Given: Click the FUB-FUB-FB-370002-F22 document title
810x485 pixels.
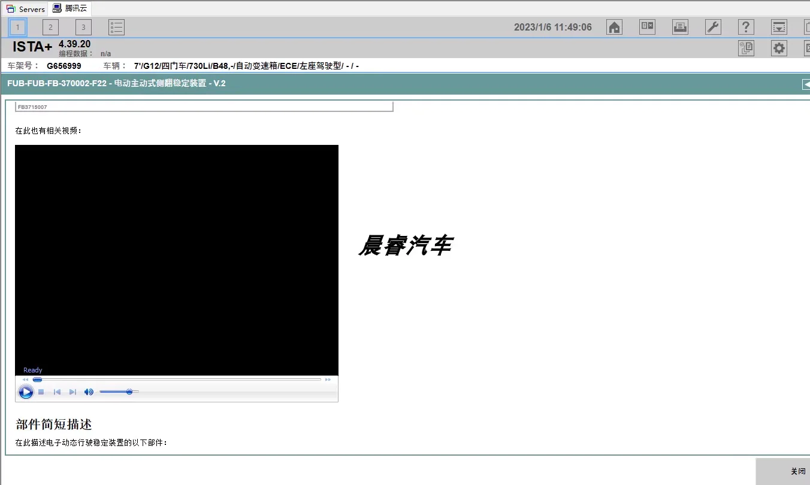Looking at the screenshot, I should coord(117,84).
